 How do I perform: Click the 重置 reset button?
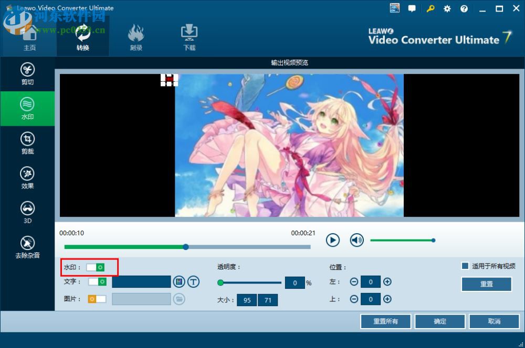point(486,284)
